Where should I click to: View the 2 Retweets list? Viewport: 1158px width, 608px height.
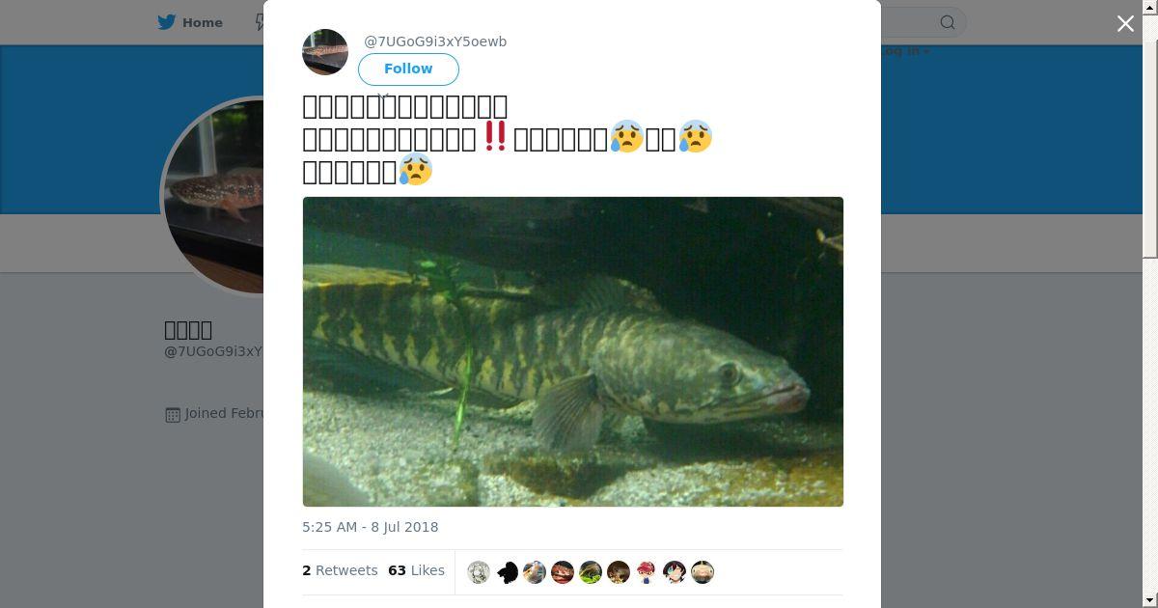pyautogui.click(x=340, y=570)
